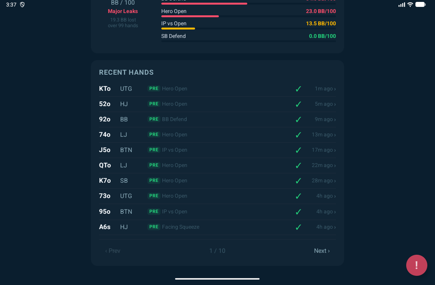435x285 pixels.
Task: Open the 73o UTG hand row
Action: point(217,196)
